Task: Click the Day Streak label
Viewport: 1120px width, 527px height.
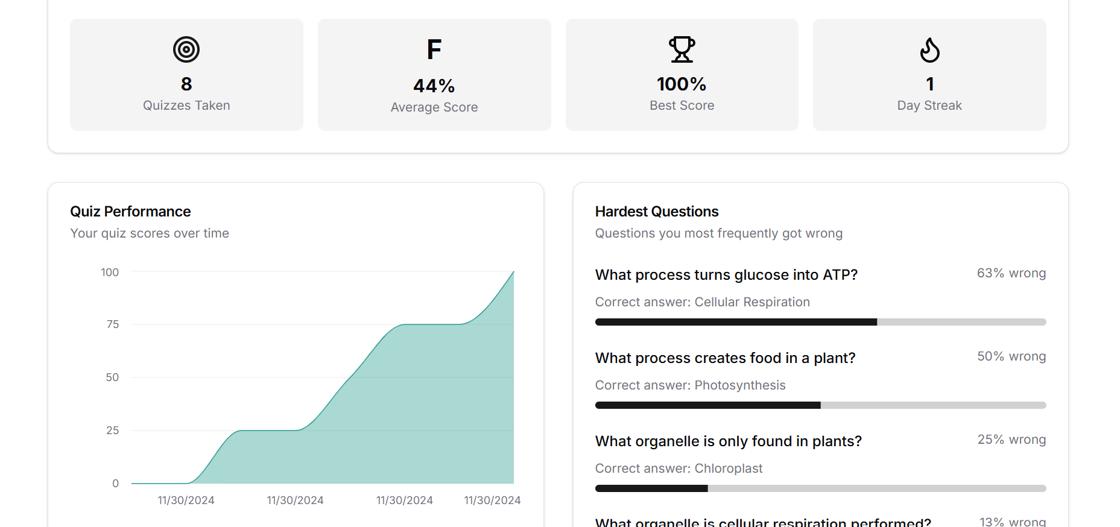Action: click(929, 106)
